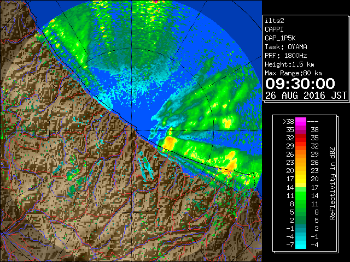Pick the orange 26–29 dBZ color band
The image size is (350, 262).
coord(301,154)
